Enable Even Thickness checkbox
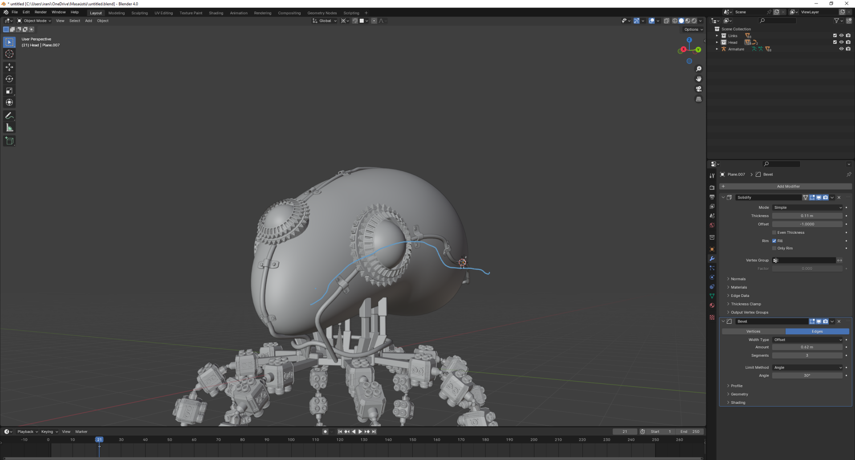This screenshot has height=460, width=855. tap(774, 232)
